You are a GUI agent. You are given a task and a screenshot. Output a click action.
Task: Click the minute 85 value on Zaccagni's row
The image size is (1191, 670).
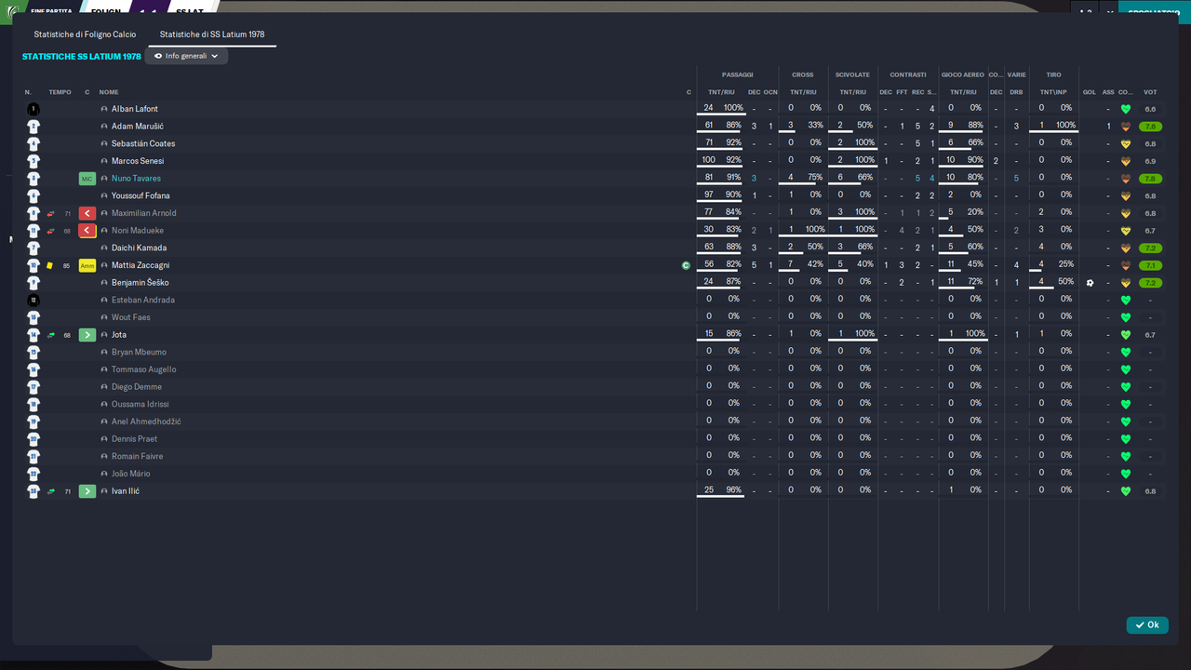67,266
